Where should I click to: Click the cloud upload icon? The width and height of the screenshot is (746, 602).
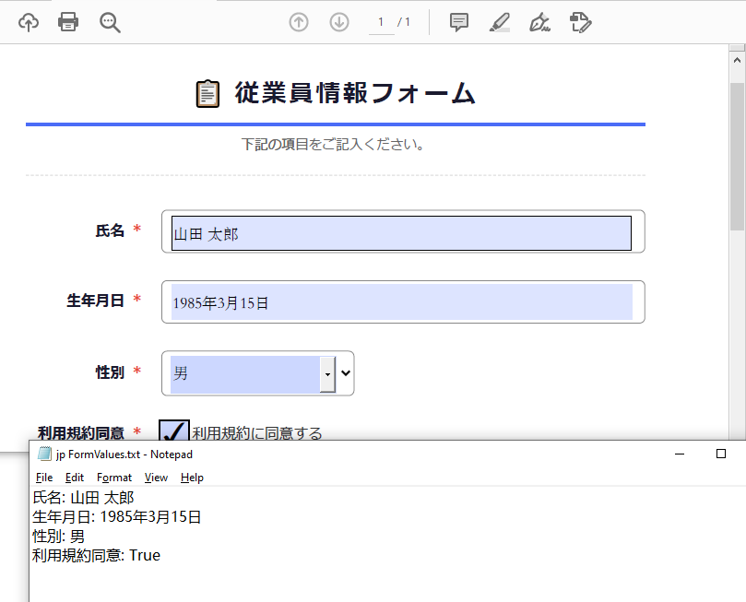coord(29,22)
